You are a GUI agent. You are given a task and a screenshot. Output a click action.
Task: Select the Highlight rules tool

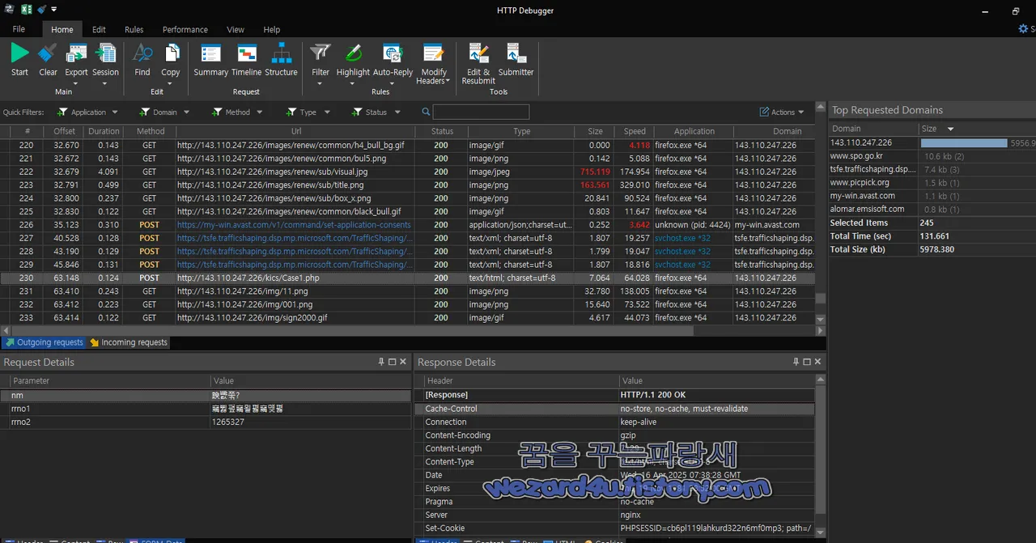point(353,61)
